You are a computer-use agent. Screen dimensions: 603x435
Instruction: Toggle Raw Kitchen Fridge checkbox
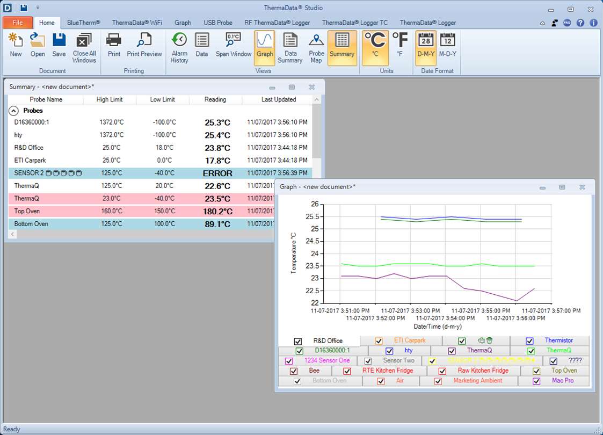point(442,371)
